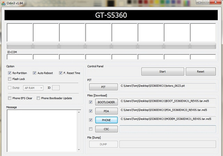The image size is (223, 156).
Task: Click the Odin3 title bar icon
Action: point(3,3)
